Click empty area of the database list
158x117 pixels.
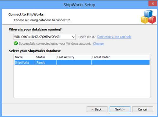[82, 81]
